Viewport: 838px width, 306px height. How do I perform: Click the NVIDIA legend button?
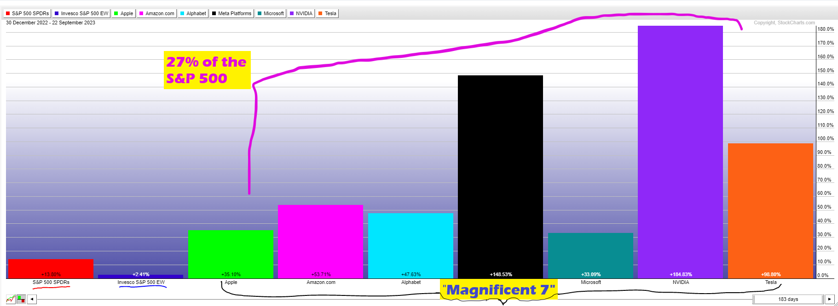(x=301, y=13)
